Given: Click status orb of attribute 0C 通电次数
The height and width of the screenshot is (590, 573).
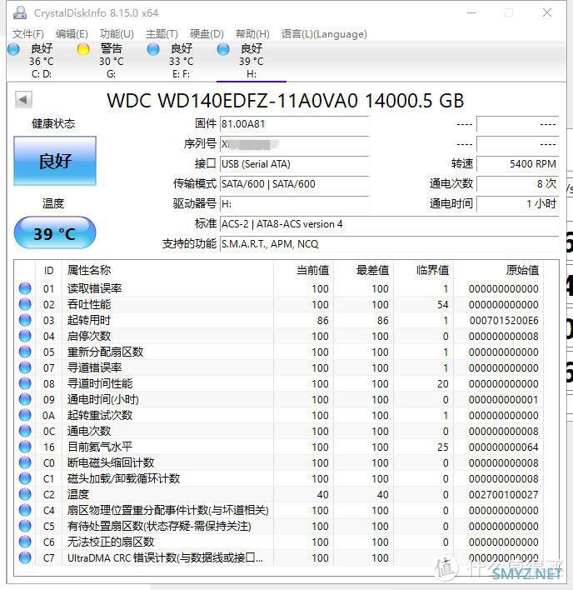Looking at the screenshot, I should (25, 431).
